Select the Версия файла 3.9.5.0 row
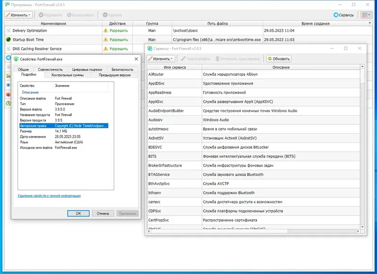 pos(64,109)
